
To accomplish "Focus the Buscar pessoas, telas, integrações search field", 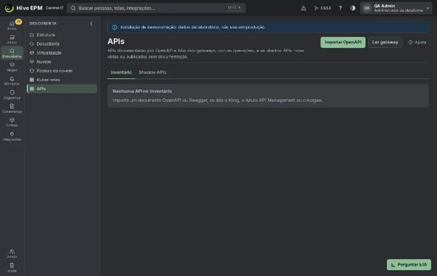I will coord(156,8).
